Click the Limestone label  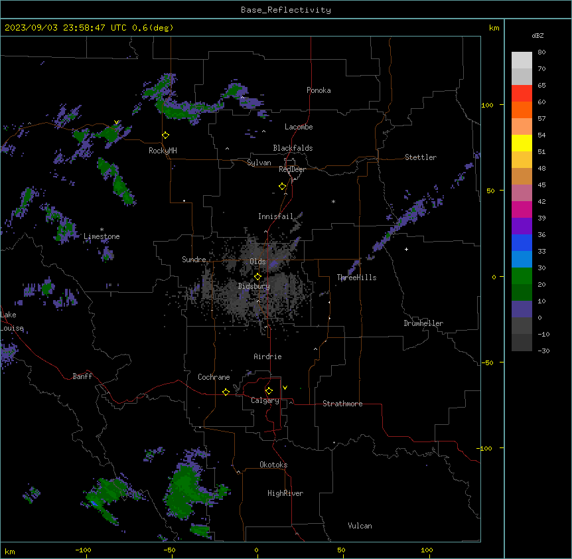tap(102, 236)
